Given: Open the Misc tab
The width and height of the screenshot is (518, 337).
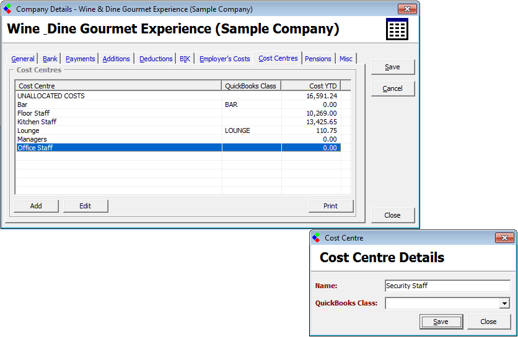Looking at the screenshot, I should (346, 59).
